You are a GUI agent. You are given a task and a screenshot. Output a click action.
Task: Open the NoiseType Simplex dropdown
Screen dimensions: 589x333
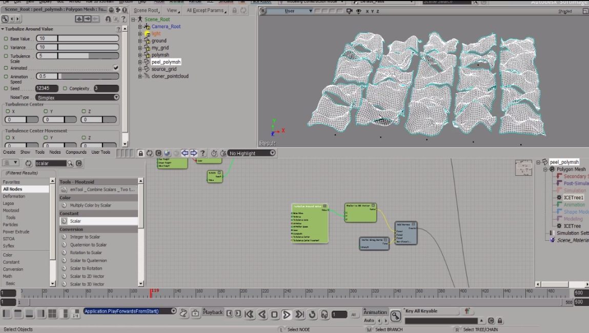77,97
